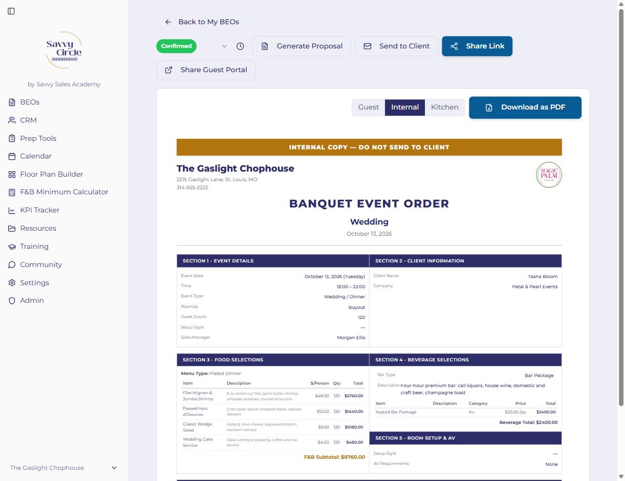Click the Share Link button
Viewport: 625px width, 481px height.
(x=477, y=46)
